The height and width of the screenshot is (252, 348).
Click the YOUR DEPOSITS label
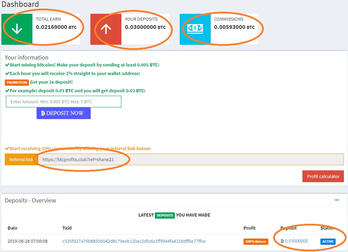click(x=141, y=19)
